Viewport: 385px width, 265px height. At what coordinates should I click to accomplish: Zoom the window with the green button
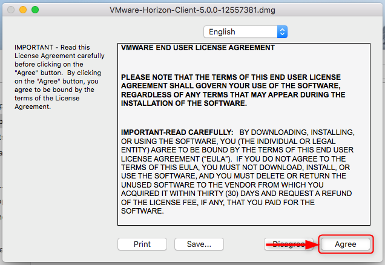click(35, 10)
